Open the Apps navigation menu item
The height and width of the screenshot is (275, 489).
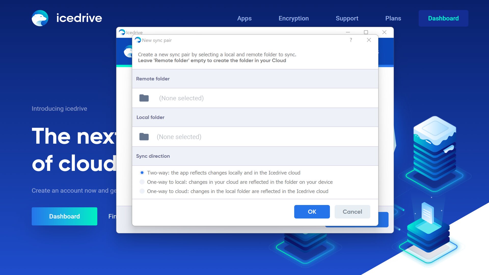click(244, 18)
